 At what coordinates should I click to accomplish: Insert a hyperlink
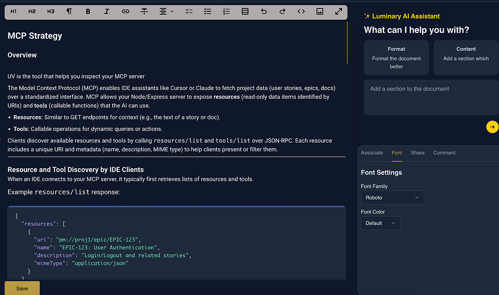[x=125, y=11]
